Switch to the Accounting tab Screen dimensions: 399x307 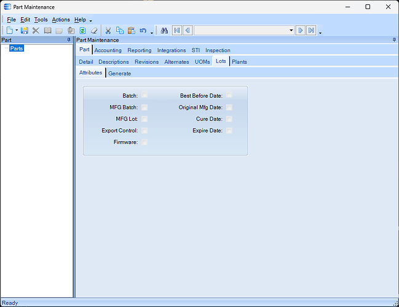coord(108,50)
